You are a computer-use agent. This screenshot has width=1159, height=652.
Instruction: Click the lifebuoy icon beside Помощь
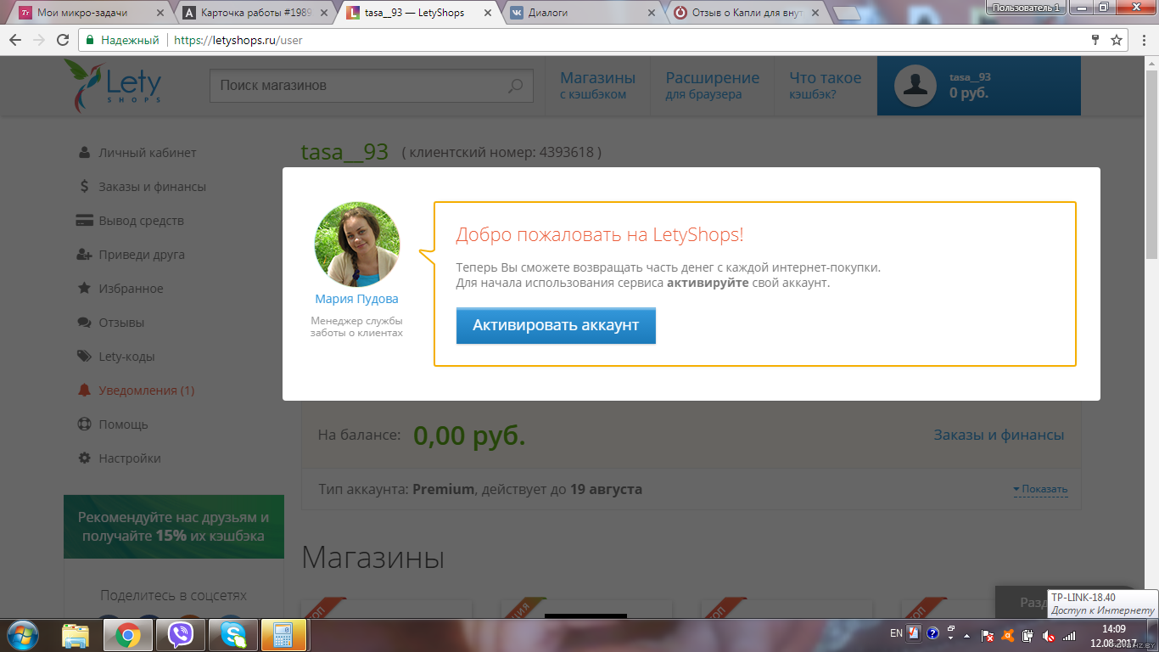[x=84, y=424]
